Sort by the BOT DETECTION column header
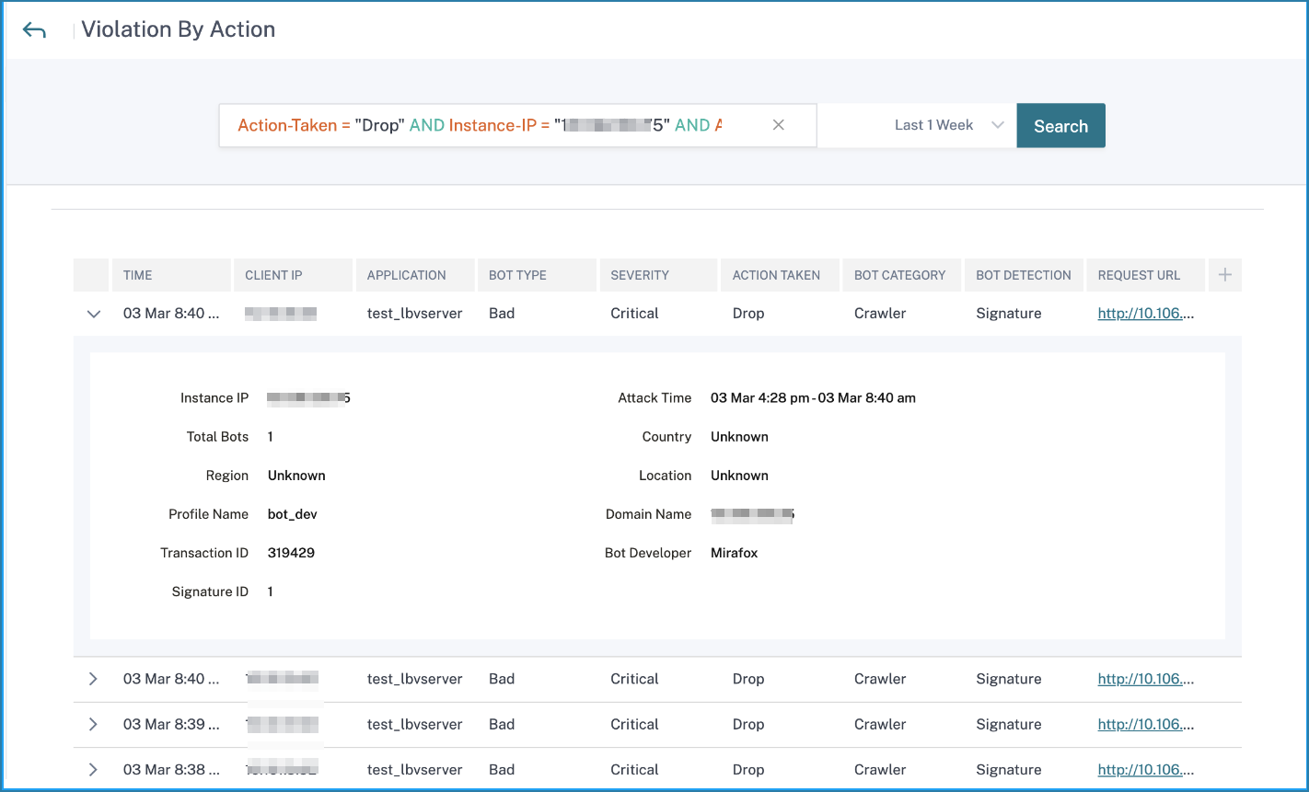 tap(1024, 275)
